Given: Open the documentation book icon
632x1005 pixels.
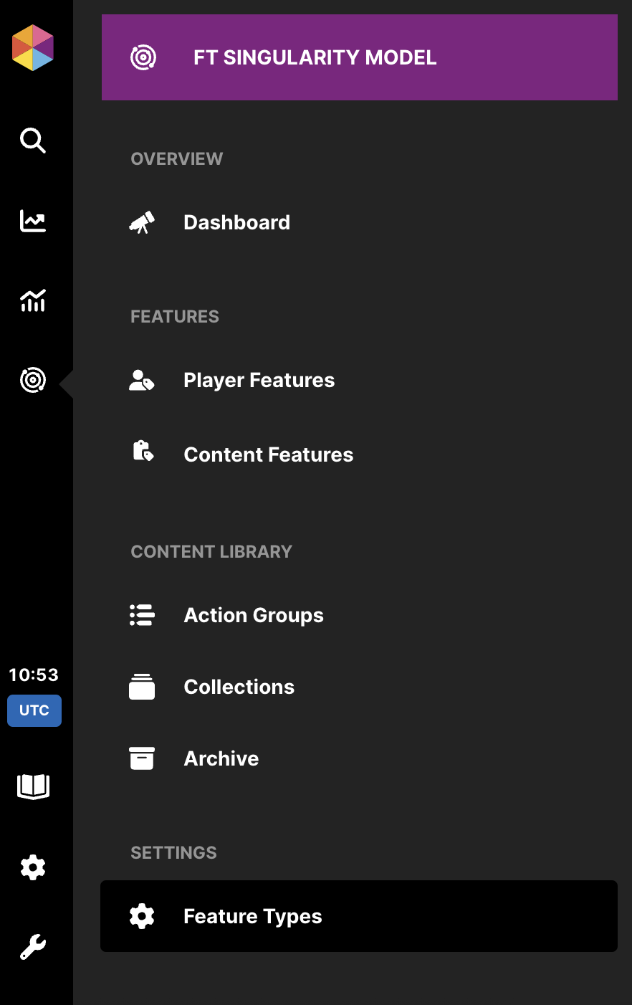Looking at the screenshot, I should [x=33, y=786].
